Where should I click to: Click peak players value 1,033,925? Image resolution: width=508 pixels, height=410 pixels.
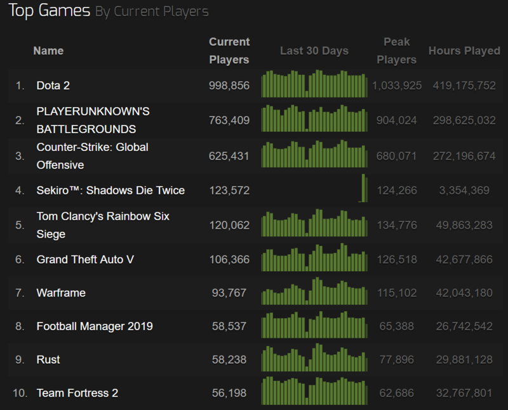point(397,86)
